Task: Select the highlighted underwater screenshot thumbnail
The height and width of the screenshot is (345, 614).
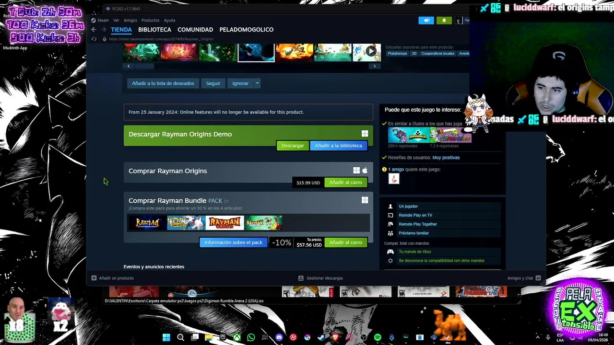Action: (256, 52)
